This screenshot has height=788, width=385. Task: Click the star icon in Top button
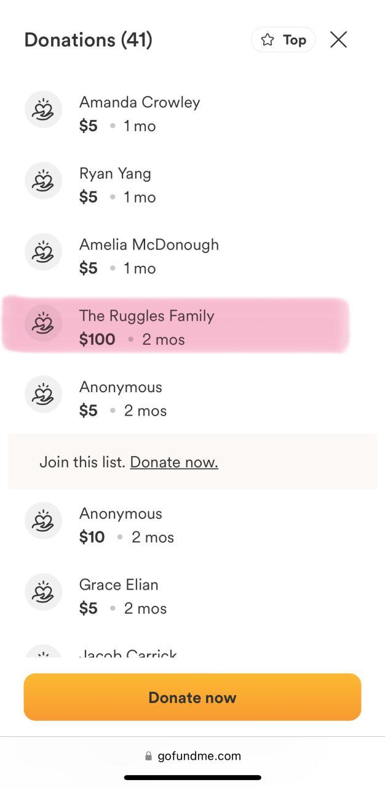tap(268, 40)
